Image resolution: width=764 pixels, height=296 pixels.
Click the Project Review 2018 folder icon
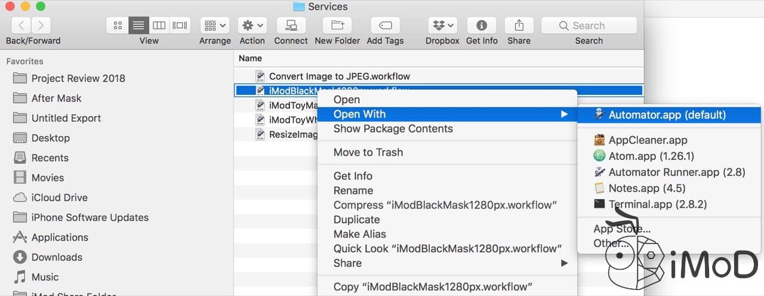click(x=20, y=78)
